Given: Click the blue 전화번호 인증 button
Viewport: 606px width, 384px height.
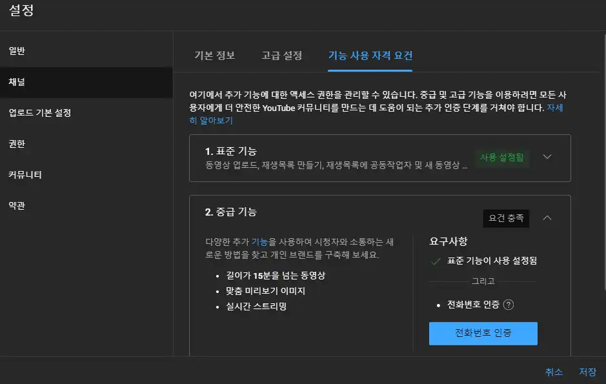Looking at the screenshot, I should click(x=483, y=333).
